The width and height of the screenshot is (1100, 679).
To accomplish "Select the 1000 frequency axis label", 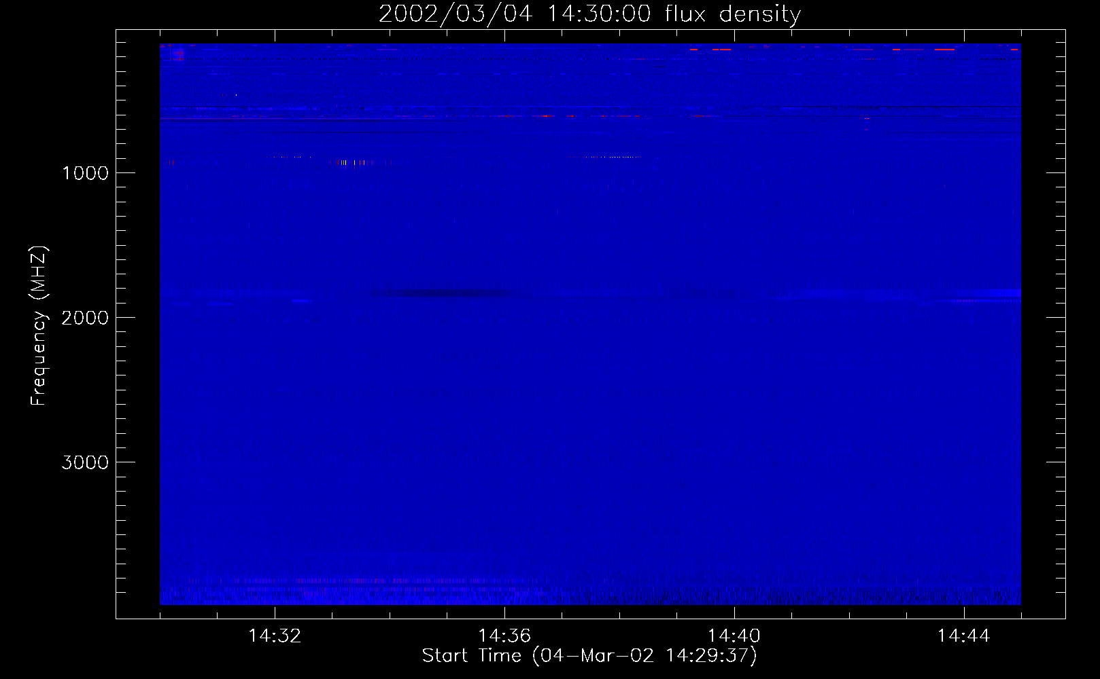I will [x=85, y=173].
